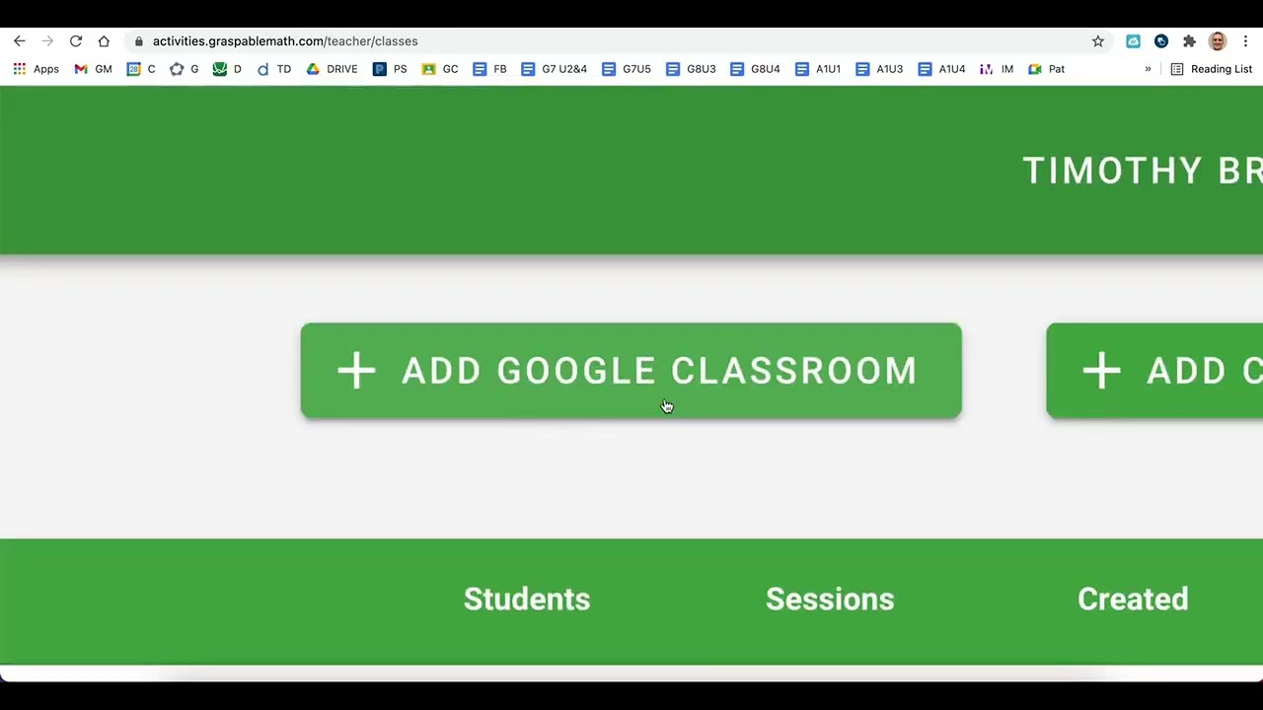The height and width of the screenshot is (710, 1263).
Task: Open the A1U3 bookmark
Action: [x=880, y=69]
